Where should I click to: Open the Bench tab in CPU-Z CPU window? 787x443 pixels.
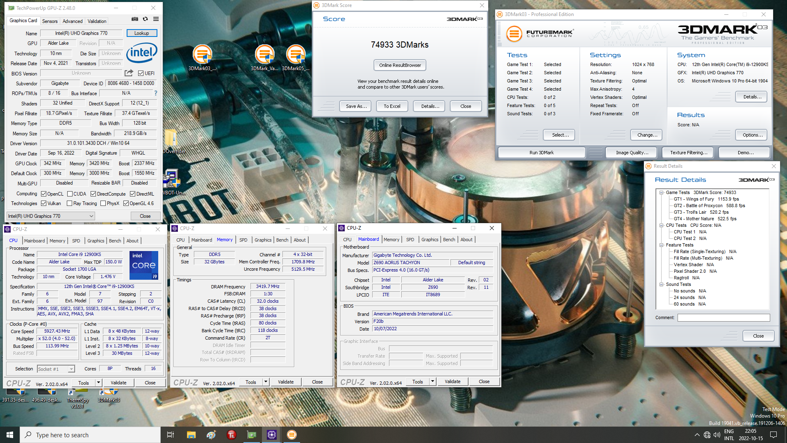(x=115, y=241)
